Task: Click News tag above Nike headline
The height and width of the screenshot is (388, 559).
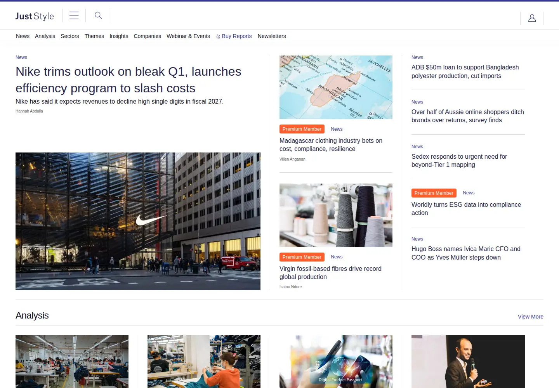Action: 21,57
